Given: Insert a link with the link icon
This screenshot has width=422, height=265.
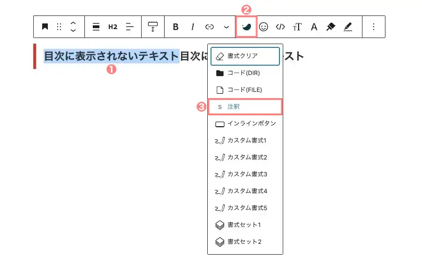Looking at the screenshot, I should coord(210,27).
